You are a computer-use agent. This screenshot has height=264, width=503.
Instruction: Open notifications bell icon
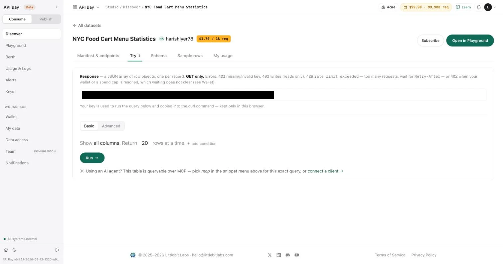pyautogui.click(x=479, y=7)
